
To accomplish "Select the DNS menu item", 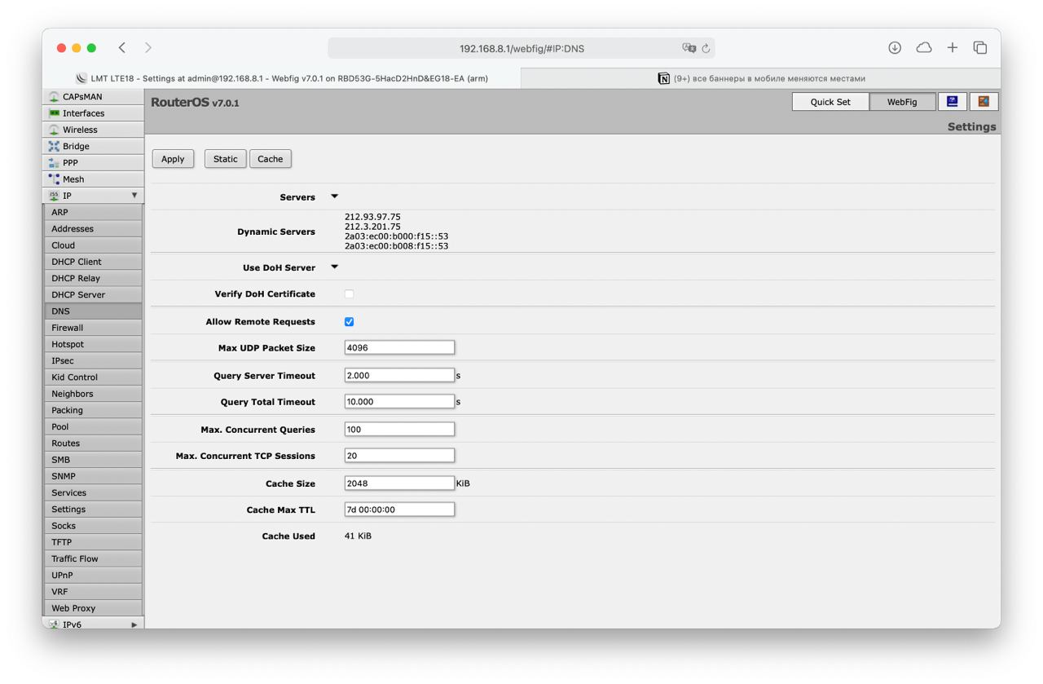I will coord(93,311).
